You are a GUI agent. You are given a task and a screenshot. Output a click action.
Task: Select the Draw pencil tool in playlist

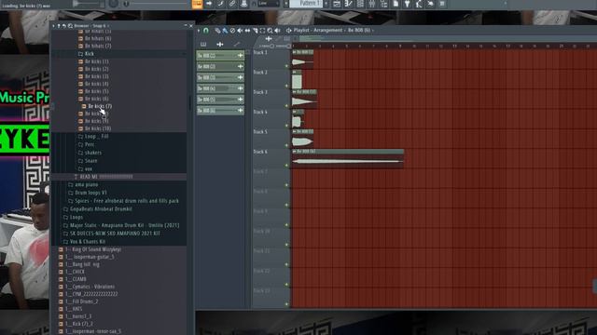click(x=217, y=31)
